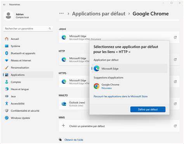This screenshot has height=144, width=184.
Task: Open external link icon for HTTPS row
Action: [x=175, y=82]
